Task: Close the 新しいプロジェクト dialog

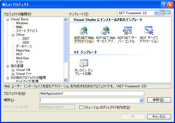Action: [x=170, y=4]
